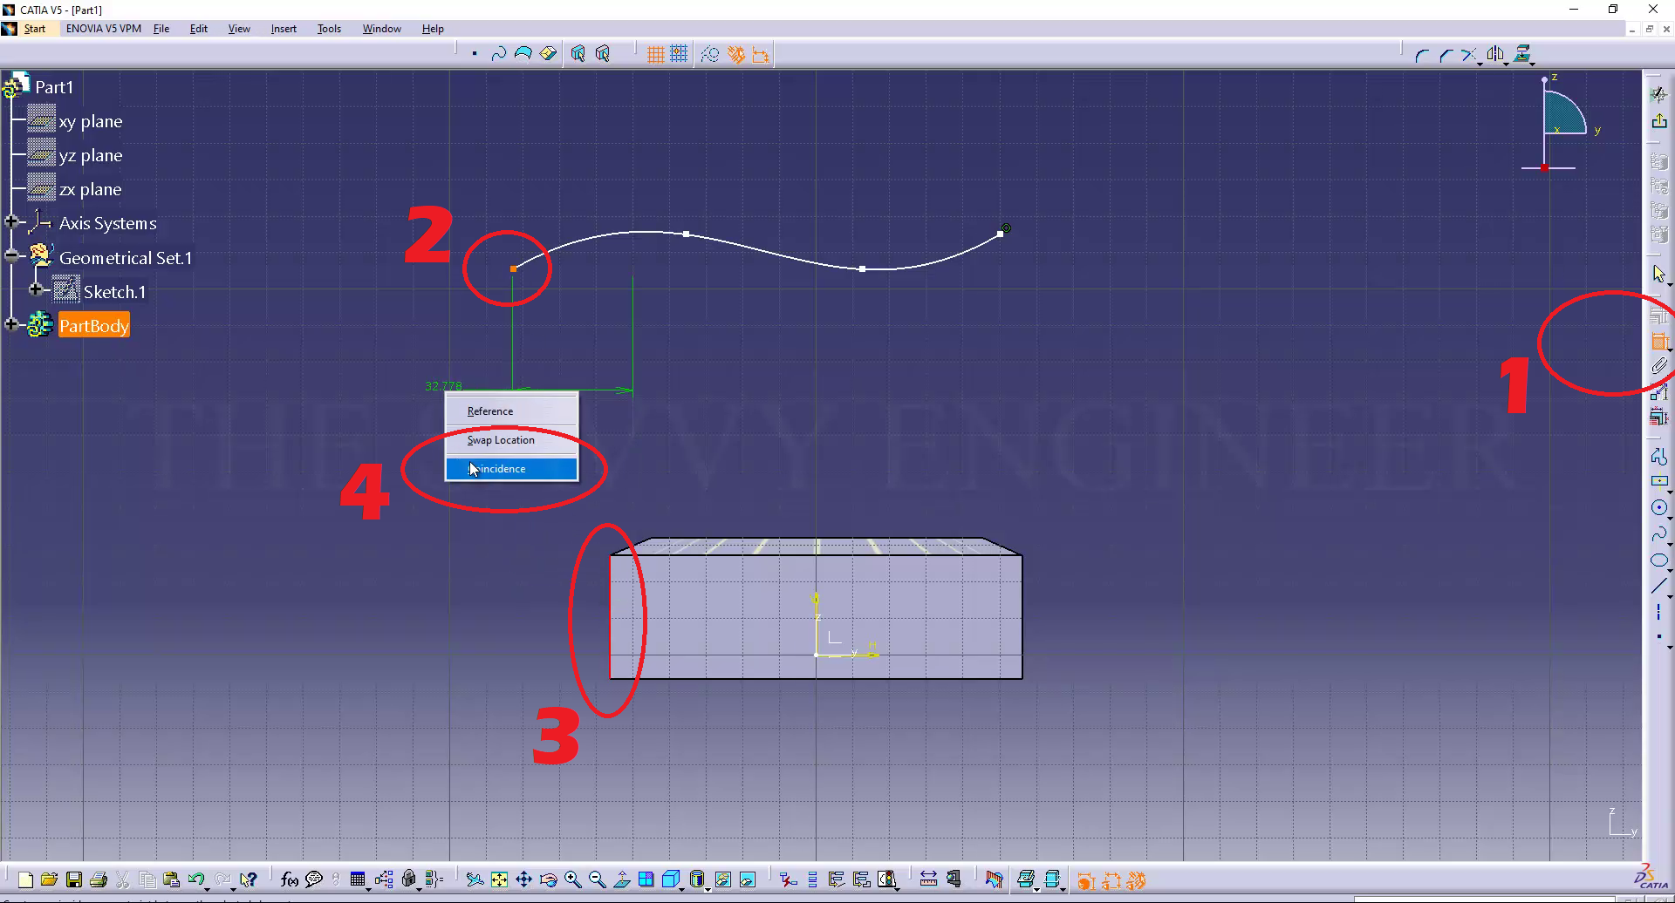Select the Chamfer sketch tool
The height and width of the screenshot is (903, 1675).
[1446, 55]
